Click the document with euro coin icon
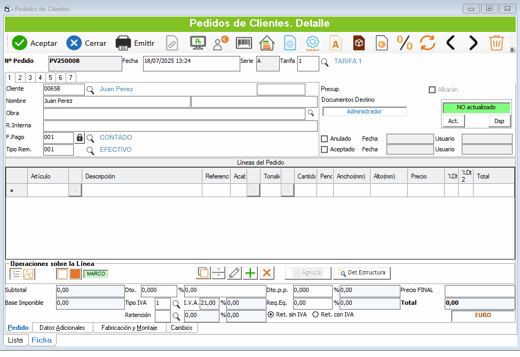This screenshot has width=520, height=357. point(382,43)
